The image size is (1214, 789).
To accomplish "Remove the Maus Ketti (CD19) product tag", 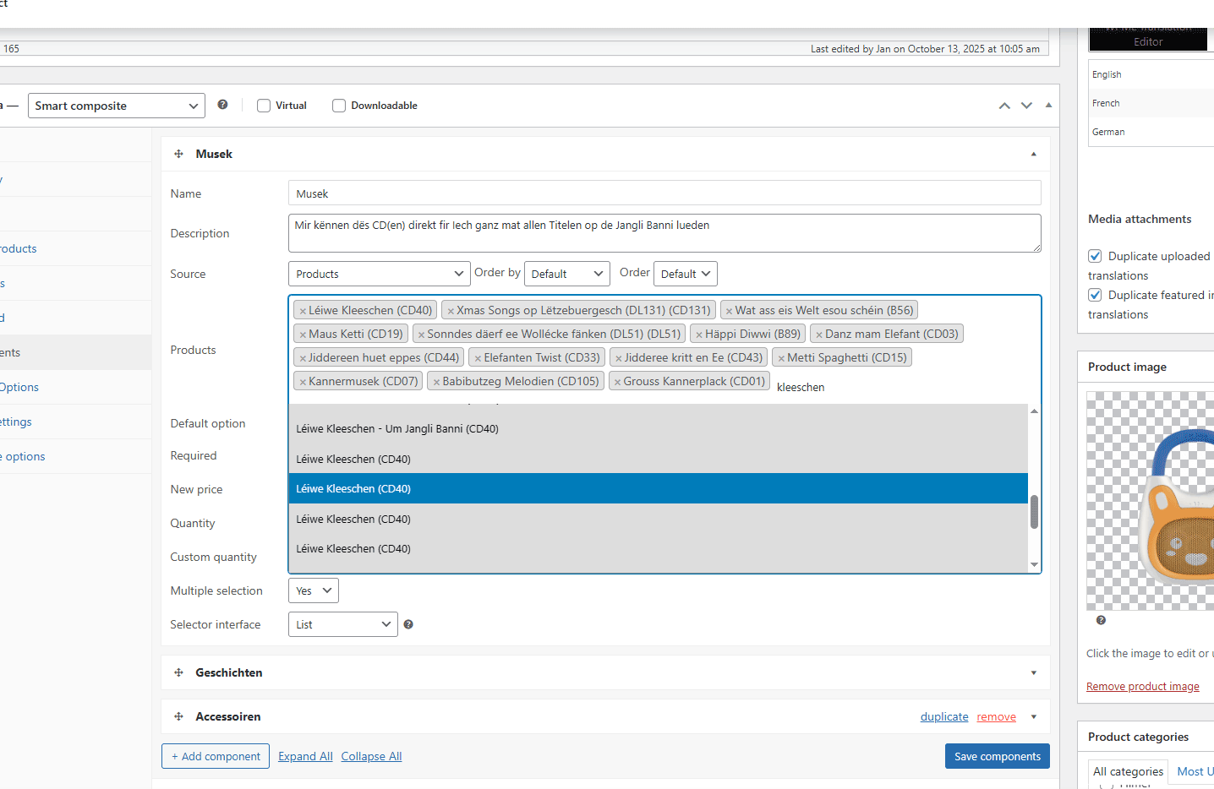I will coord(303,335).
